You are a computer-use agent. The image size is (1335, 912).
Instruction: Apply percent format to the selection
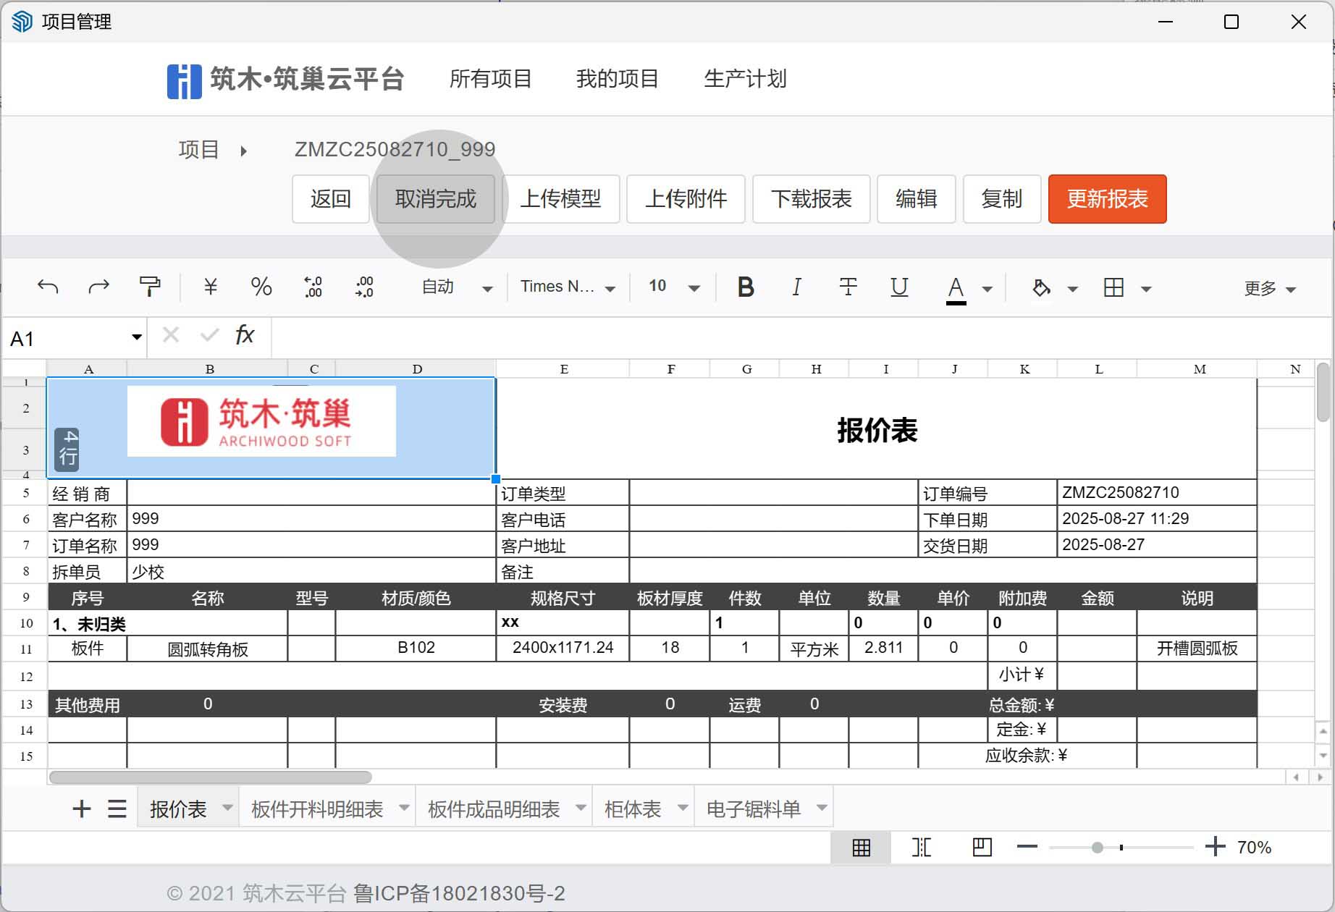(261, 287)
